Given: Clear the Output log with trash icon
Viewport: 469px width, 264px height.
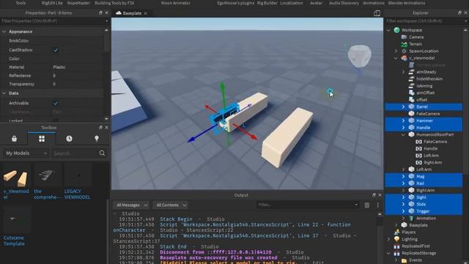Looking at the screenshot, I should coord(366,205).
